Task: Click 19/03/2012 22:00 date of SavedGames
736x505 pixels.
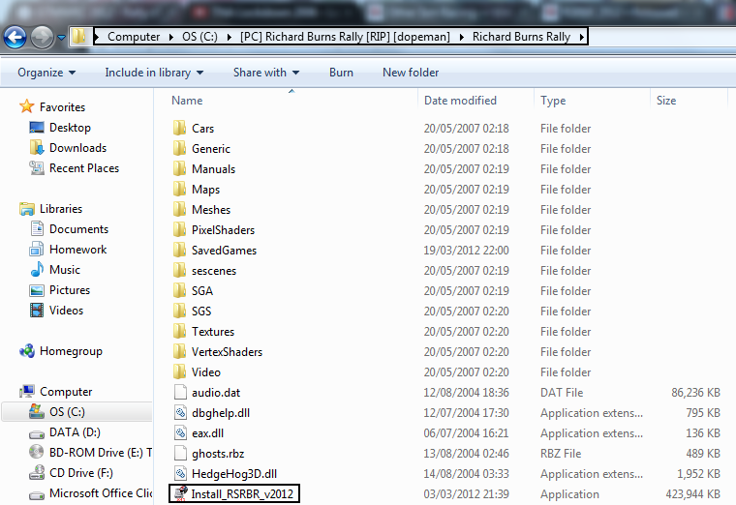Action: [x=466, y=250]
